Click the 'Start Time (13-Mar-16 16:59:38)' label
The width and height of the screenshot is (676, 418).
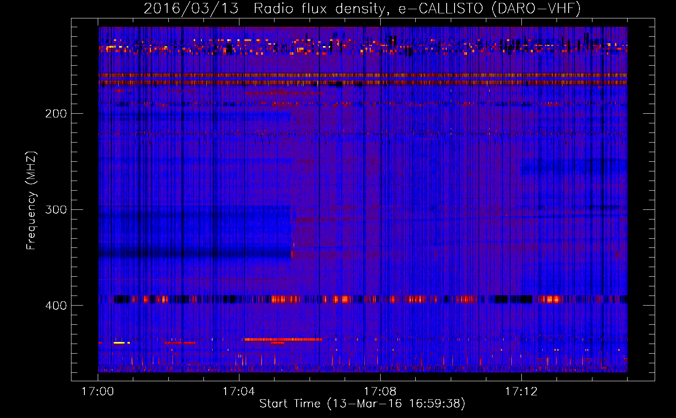tap(362, 404)
